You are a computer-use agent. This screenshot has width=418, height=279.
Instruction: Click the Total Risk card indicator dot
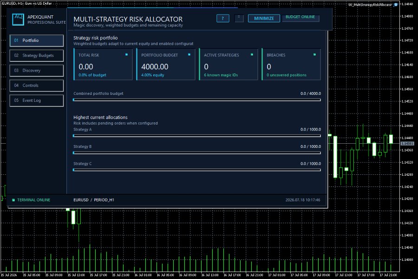tap(126, 54)
